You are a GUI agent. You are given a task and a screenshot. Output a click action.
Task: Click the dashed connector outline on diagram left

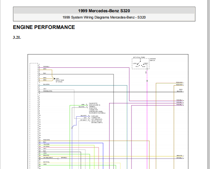34,116
